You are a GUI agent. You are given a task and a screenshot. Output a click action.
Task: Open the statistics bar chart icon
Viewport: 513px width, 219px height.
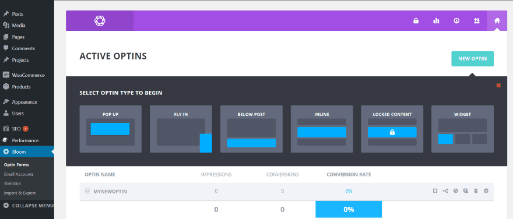coord(436,21)
